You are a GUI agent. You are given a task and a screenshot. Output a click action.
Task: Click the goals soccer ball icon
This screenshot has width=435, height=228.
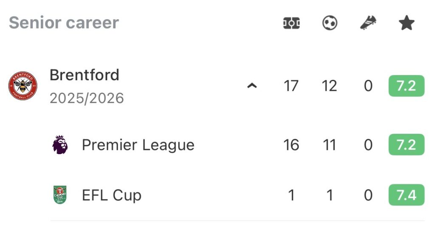[x=330, y=23]
